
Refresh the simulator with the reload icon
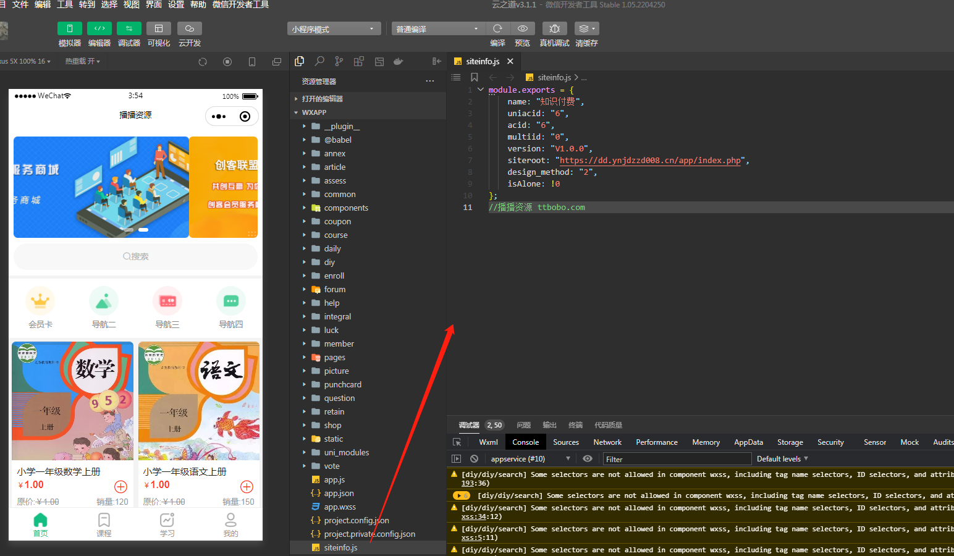point(203,62)
